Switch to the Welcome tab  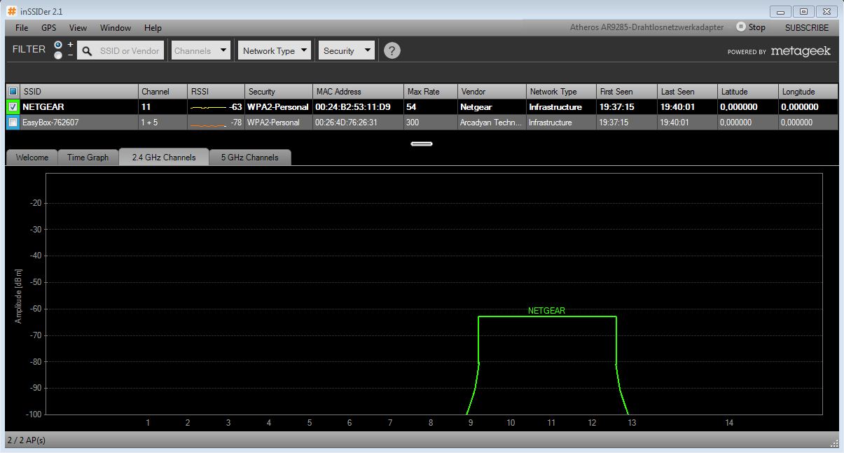tap(32, 158)
